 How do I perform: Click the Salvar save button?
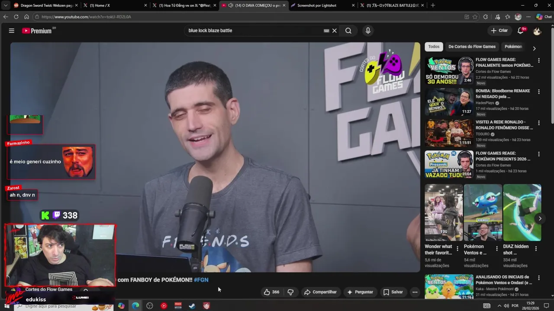coord(393,292)
